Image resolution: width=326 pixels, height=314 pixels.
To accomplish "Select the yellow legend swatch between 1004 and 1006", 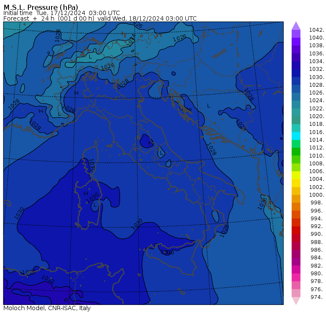I will tap(296, 175).
